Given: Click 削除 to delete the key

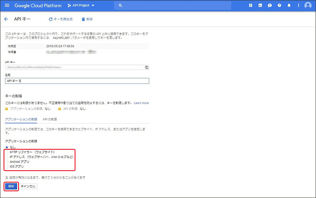Looking at the screenshot, I should [87, 19].
